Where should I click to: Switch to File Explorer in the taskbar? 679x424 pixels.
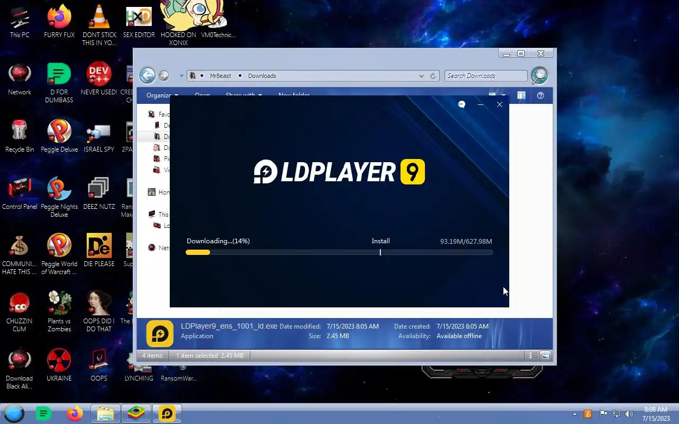point(106,413)
